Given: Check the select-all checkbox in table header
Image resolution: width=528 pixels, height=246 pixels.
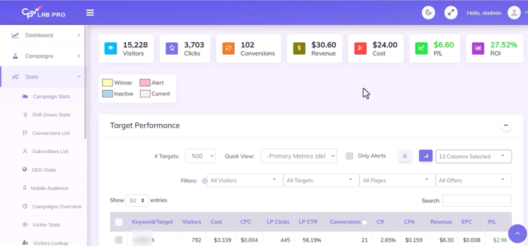Looking at the screenshot, I should point(119,222).
